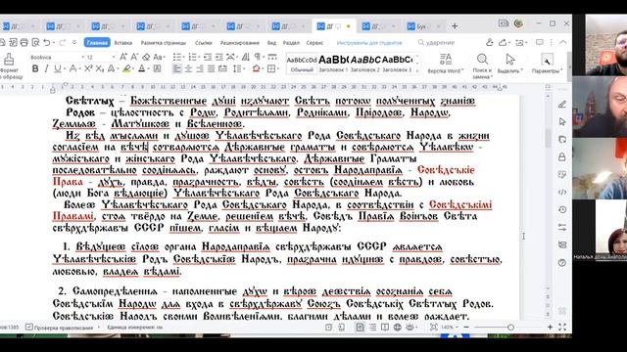The image size is (627, 352).
Task: Show paragraph marks with pilcrow icon
Action: point(258,57)
